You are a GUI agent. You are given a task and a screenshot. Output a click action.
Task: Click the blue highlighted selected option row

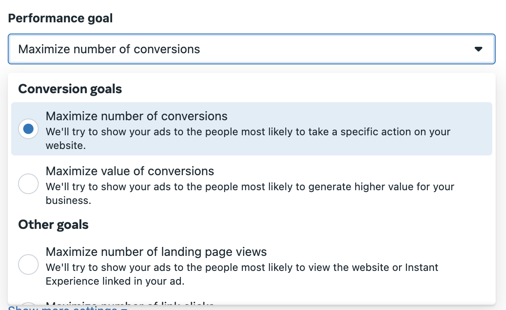(x=252, y=129)
